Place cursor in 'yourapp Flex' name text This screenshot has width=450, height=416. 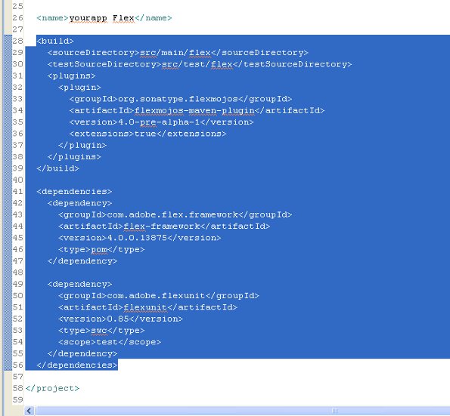pyautogui.click(x=101, y=18)
